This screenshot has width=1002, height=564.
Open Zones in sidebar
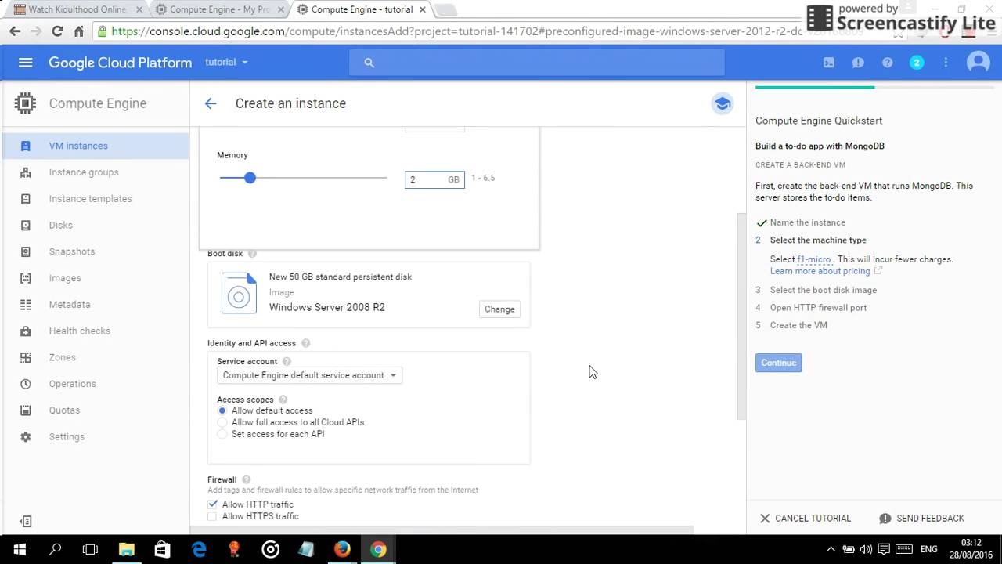coord(95,357)
